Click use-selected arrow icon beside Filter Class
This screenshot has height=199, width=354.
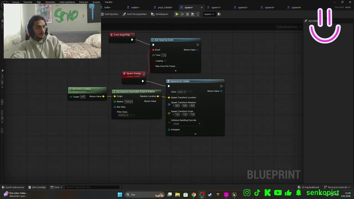coord(131,115)
